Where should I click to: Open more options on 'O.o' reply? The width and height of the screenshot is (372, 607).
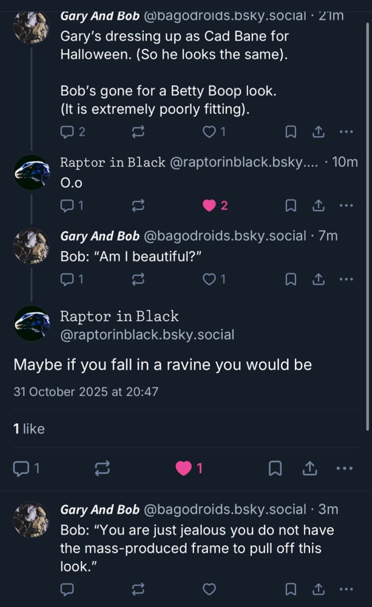click(x=346, y=206)
